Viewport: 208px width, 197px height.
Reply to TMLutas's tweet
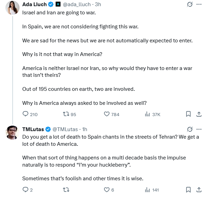coord(26,190)
